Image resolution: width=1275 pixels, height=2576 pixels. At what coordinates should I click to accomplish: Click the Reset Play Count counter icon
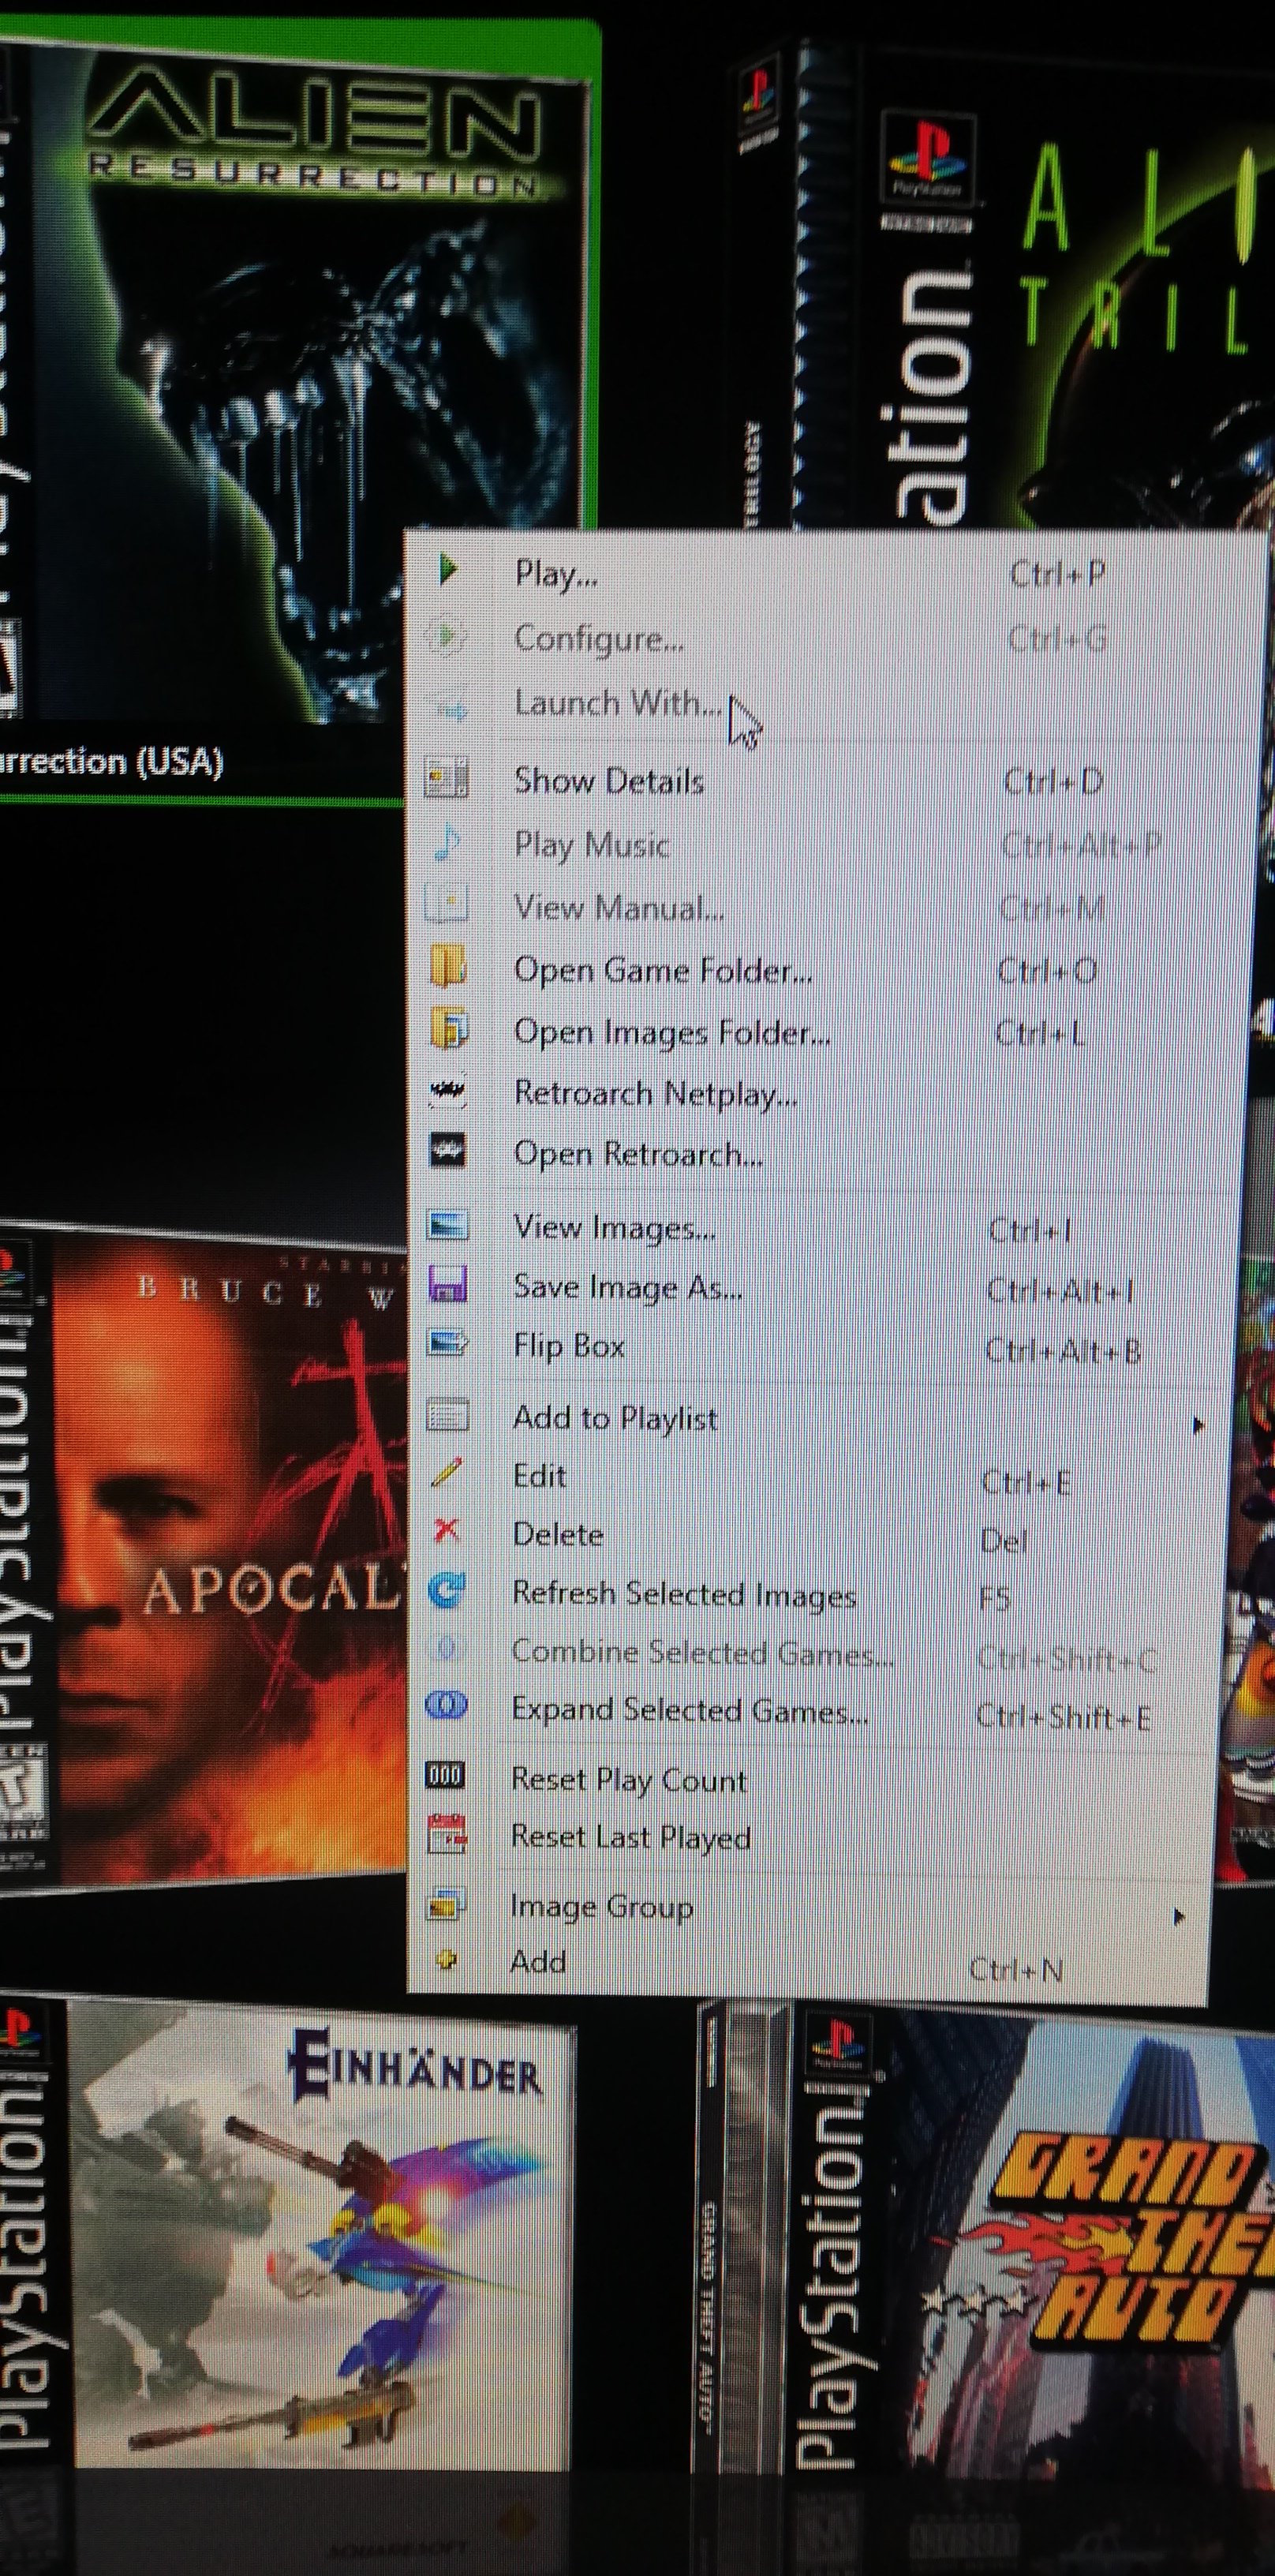click(445, 1776)
